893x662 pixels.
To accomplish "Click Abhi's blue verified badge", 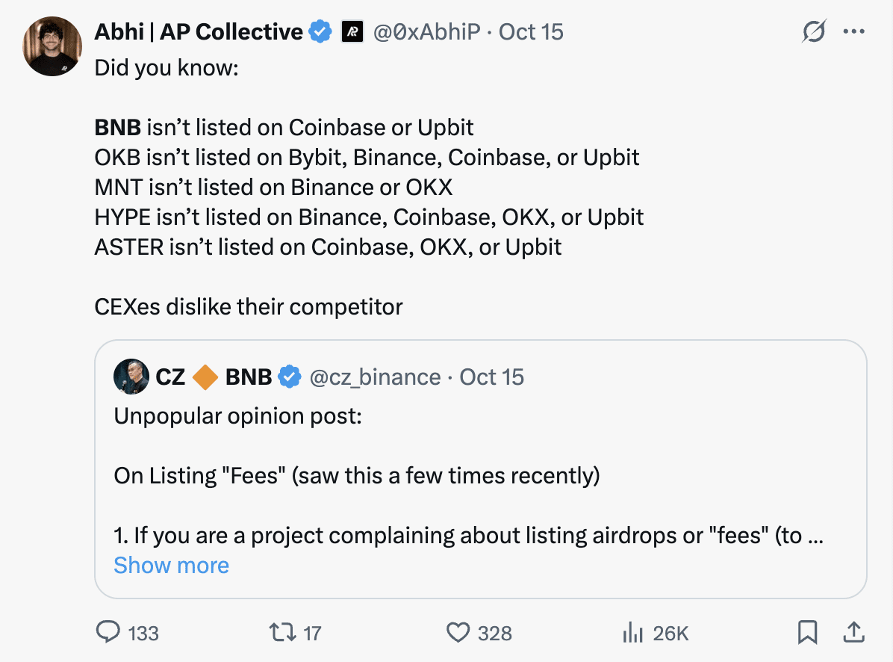I will point(321,32).
